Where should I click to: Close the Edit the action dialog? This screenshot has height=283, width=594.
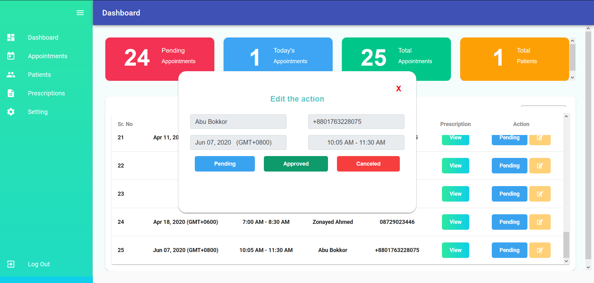(399, 89)
